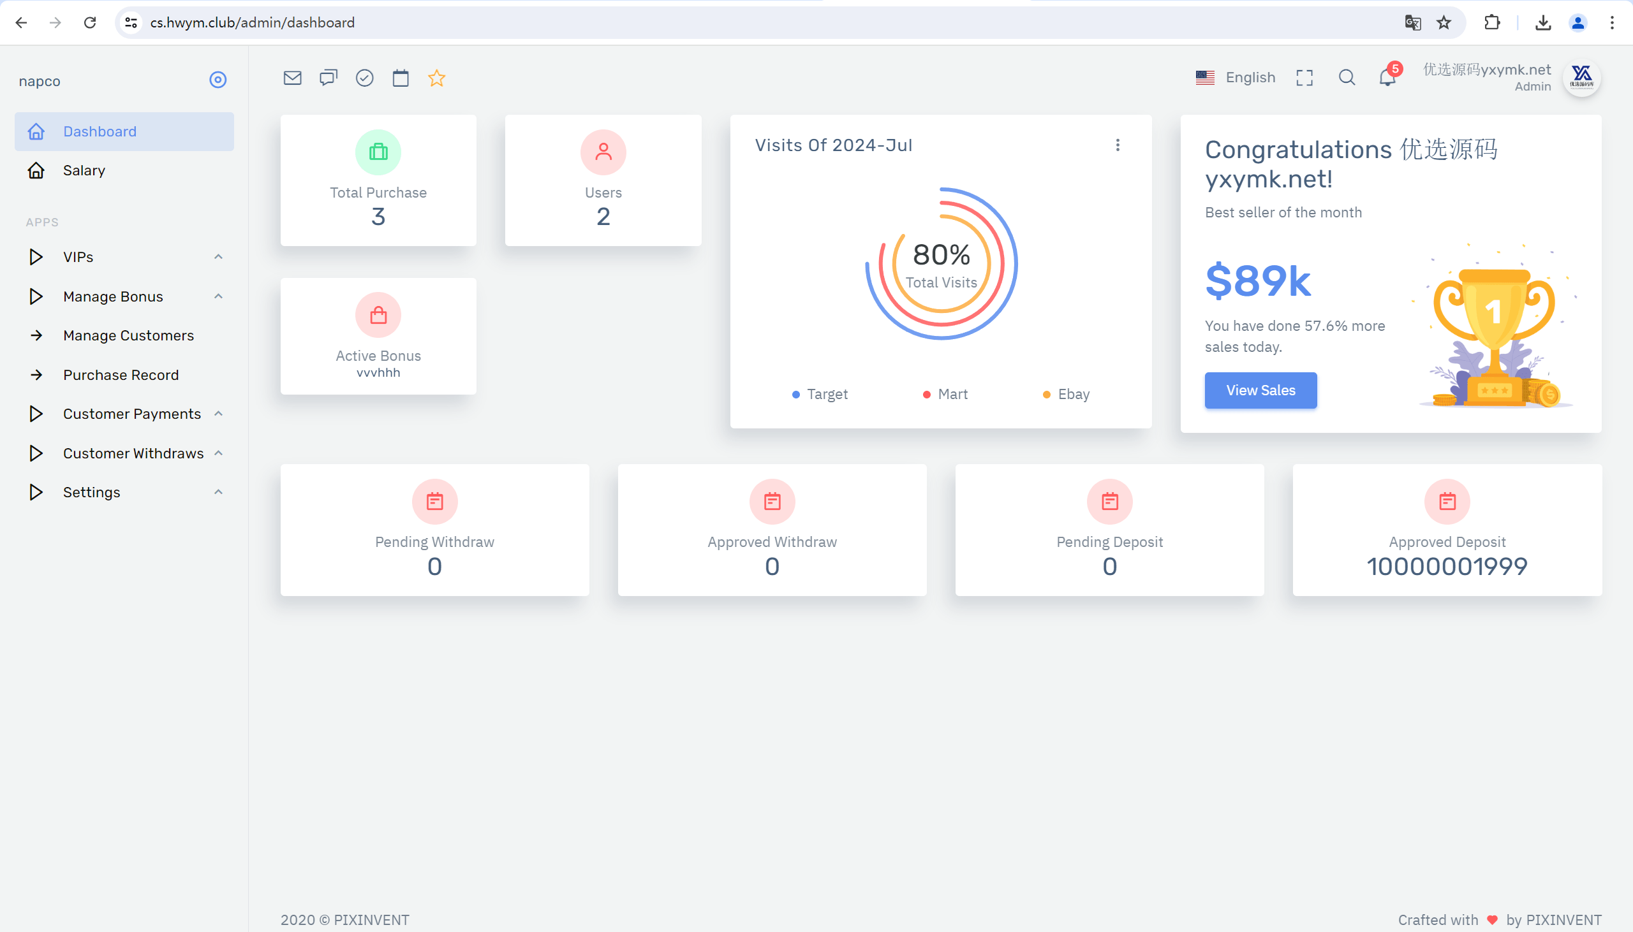
Task: Go to Purchase Record page
Action: [124, 375]
